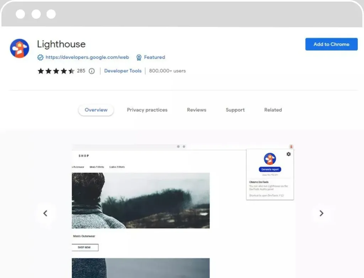Click the SHOP heading in preview
The height and width of the screenshot is (278, 364).
pyautogui.click(x=84, y=156)
